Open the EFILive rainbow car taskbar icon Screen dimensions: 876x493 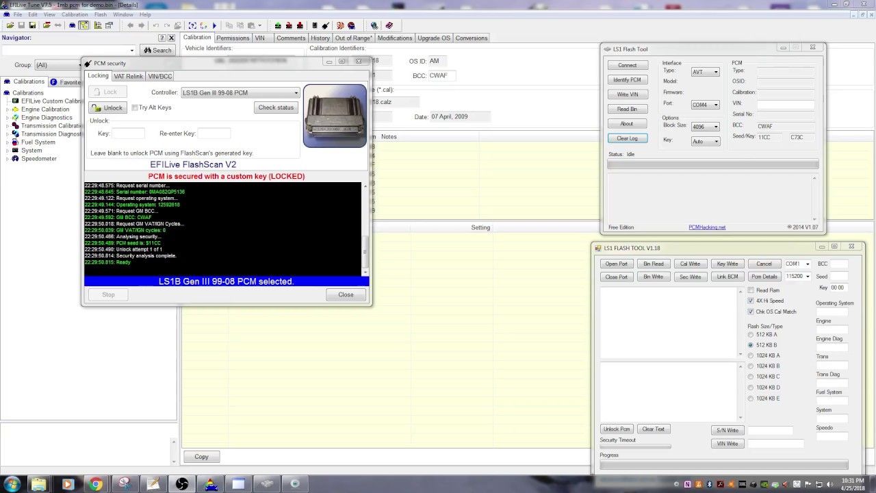210,484
